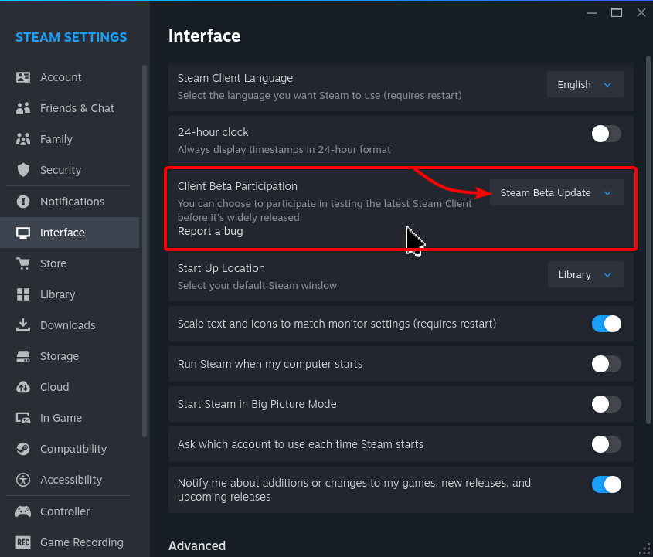Open the Compatibility settings page
Screen dimensions: 653x557
point(70,449)
